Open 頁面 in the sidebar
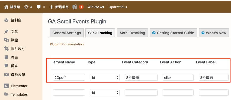Screen dimensions: 231x100 14,57
